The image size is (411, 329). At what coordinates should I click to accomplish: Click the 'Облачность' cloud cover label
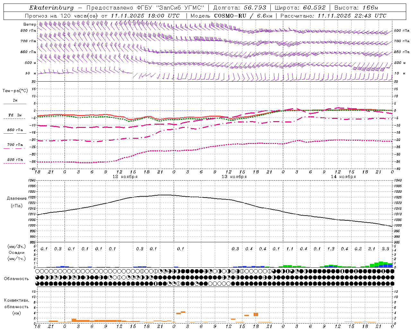point(16,279)
